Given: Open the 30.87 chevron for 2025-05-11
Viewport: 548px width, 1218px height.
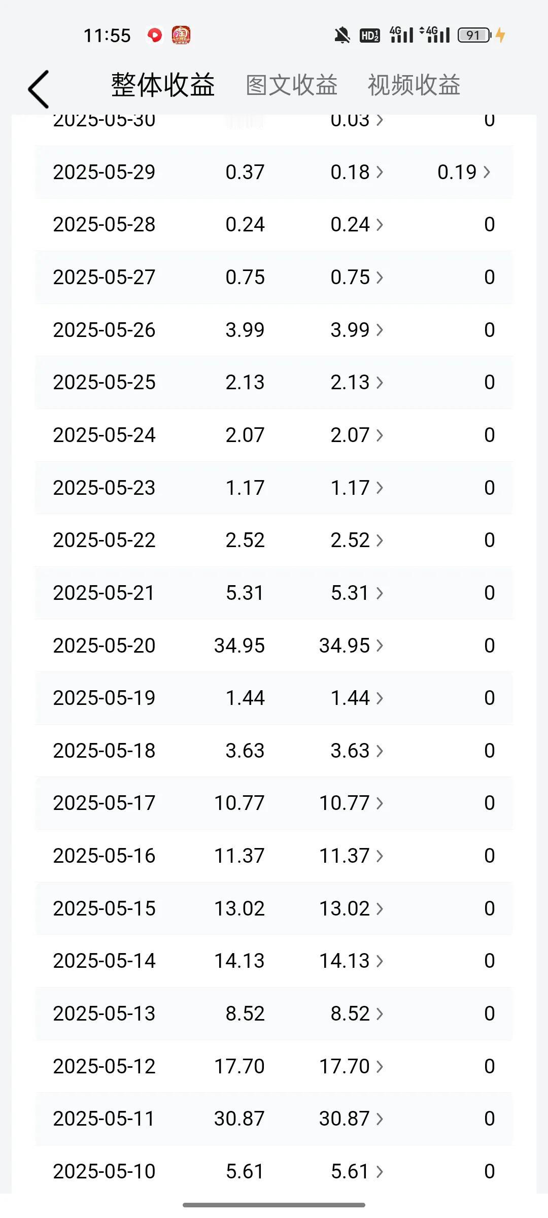Looking at the screenshot, I should 351,1119.
